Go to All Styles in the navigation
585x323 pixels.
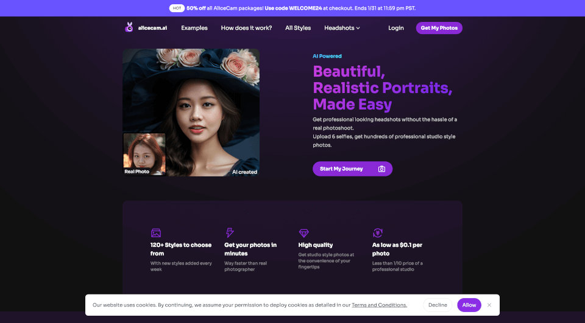click(298, 28)
